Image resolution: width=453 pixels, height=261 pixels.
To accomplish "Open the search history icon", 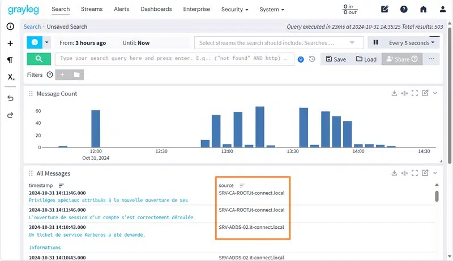I will tap(312, 59).
